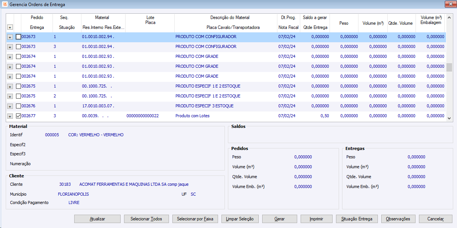Click the Peso column header

(x=344, y=23)
